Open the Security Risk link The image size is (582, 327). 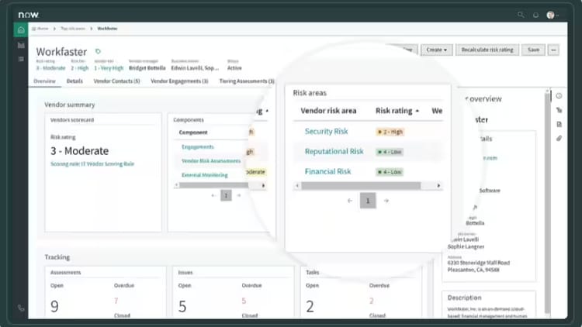(x=326, y=131)
